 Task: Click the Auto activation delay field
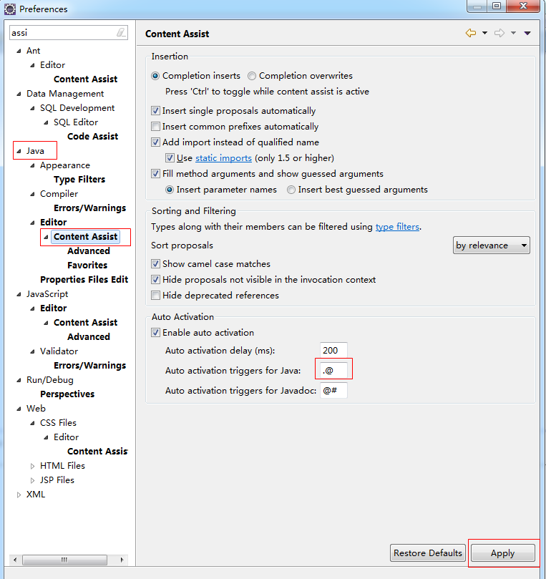click(333, 350)
